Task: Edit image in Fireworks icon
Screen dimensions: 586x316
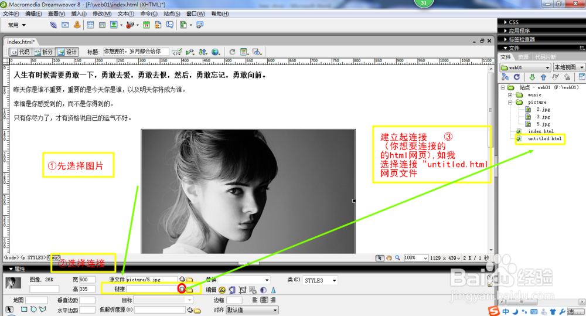Action: [x=222, y=290]
